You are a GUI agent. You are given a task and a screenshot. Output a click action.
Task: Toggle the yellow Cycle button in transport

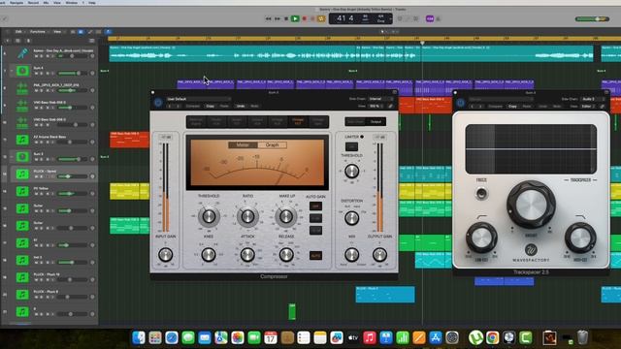click(x=321, y=18)
